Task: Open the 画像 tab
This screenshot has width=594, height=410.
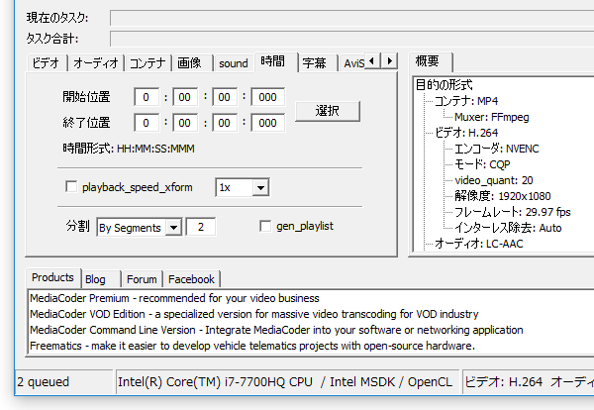Action: [x=190, y=63]
